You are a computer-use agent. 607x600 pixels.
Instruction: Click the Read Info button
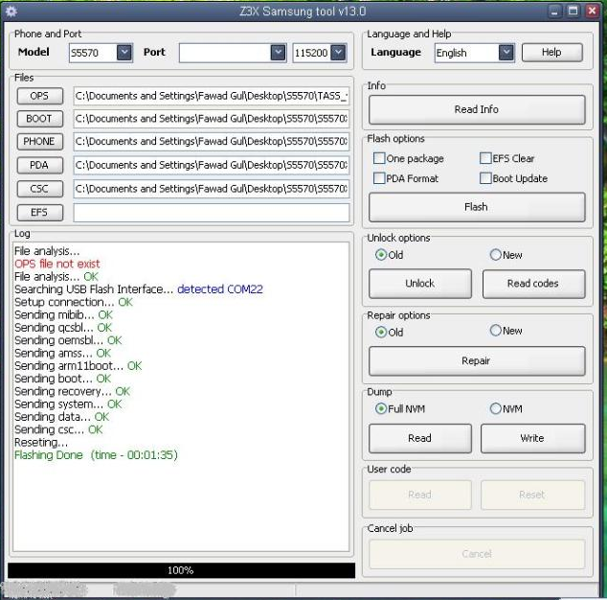477,109
